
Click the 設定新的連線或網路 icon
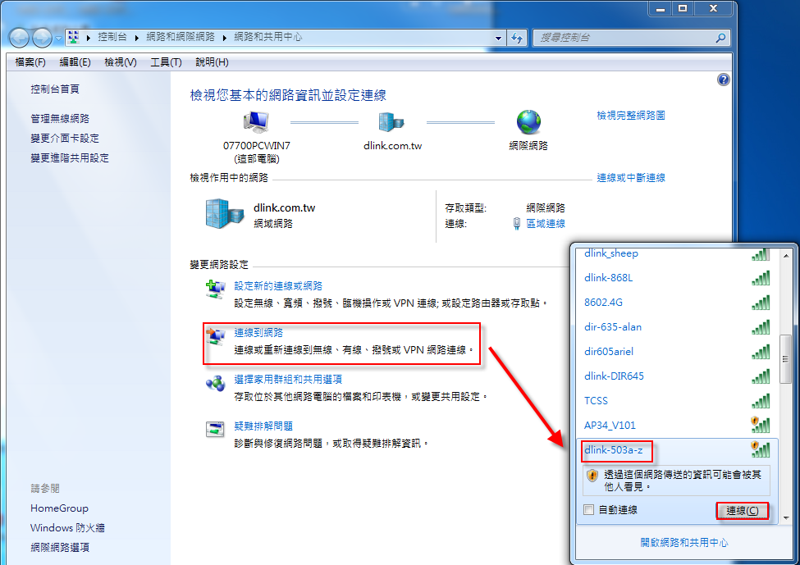click(214, 289)
